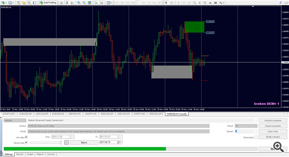Enable chart auto scroll icon

(x=96, y=3)
